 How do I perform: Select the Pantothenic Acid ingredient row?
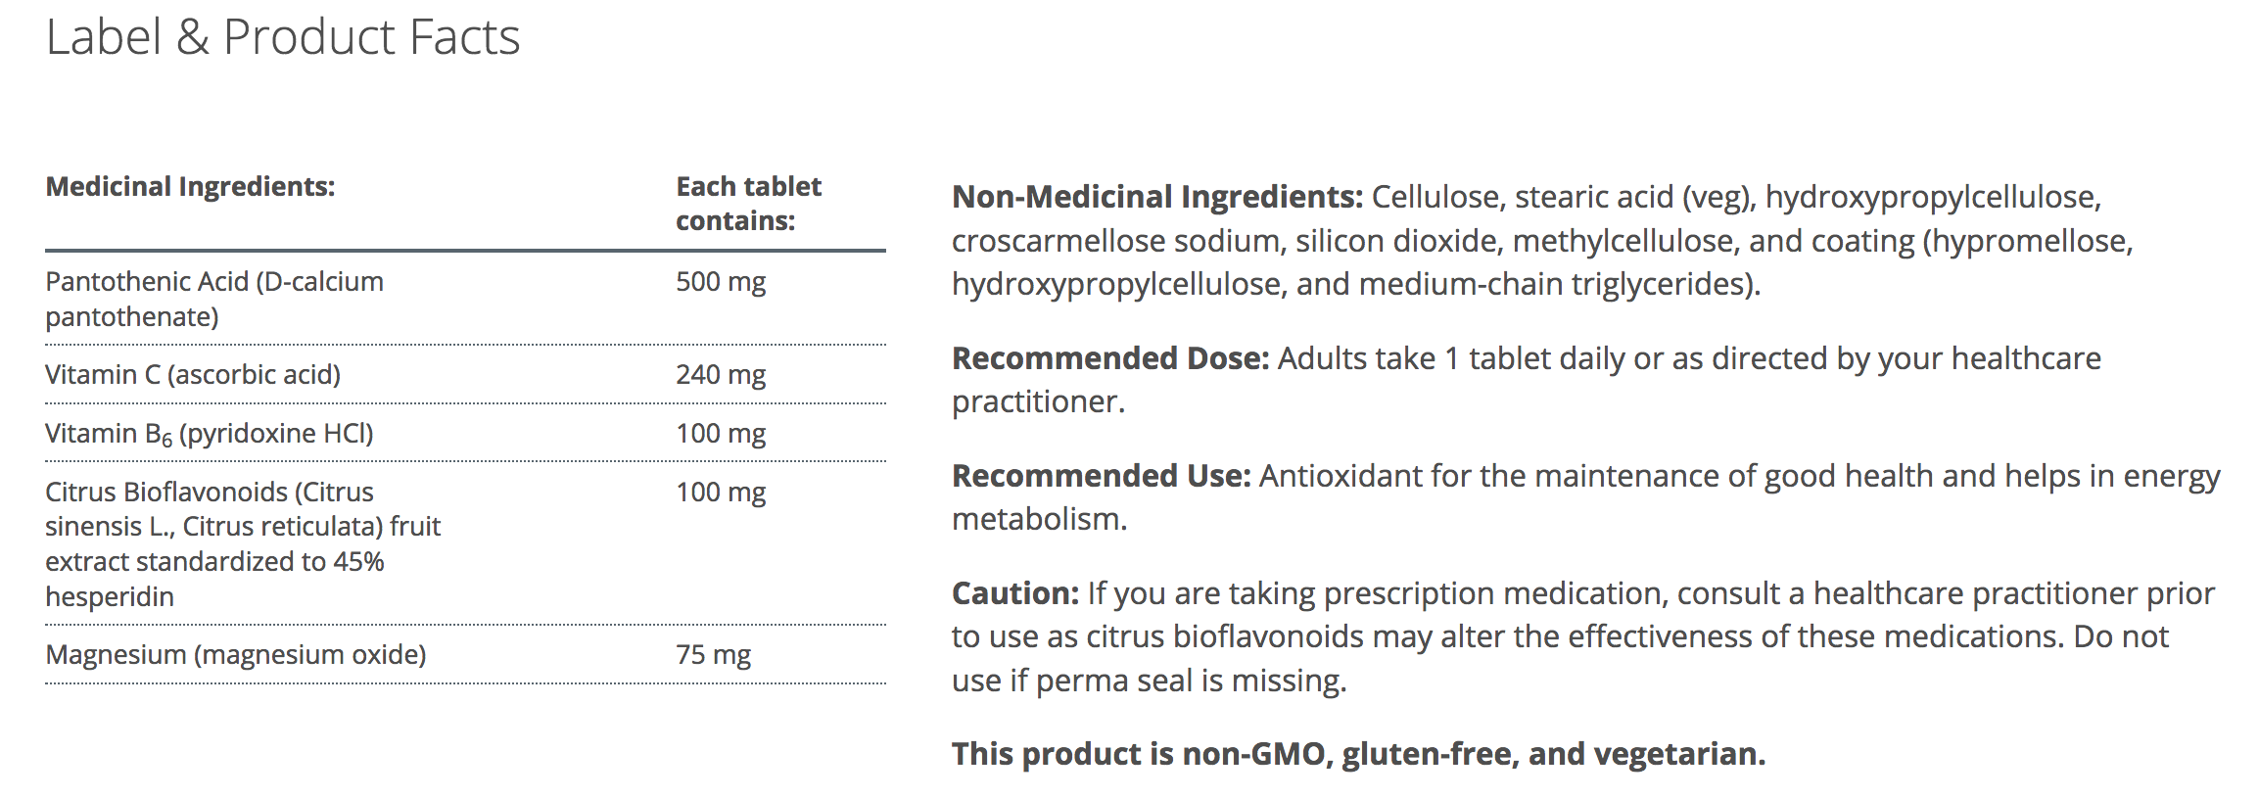tap(213, 299)
